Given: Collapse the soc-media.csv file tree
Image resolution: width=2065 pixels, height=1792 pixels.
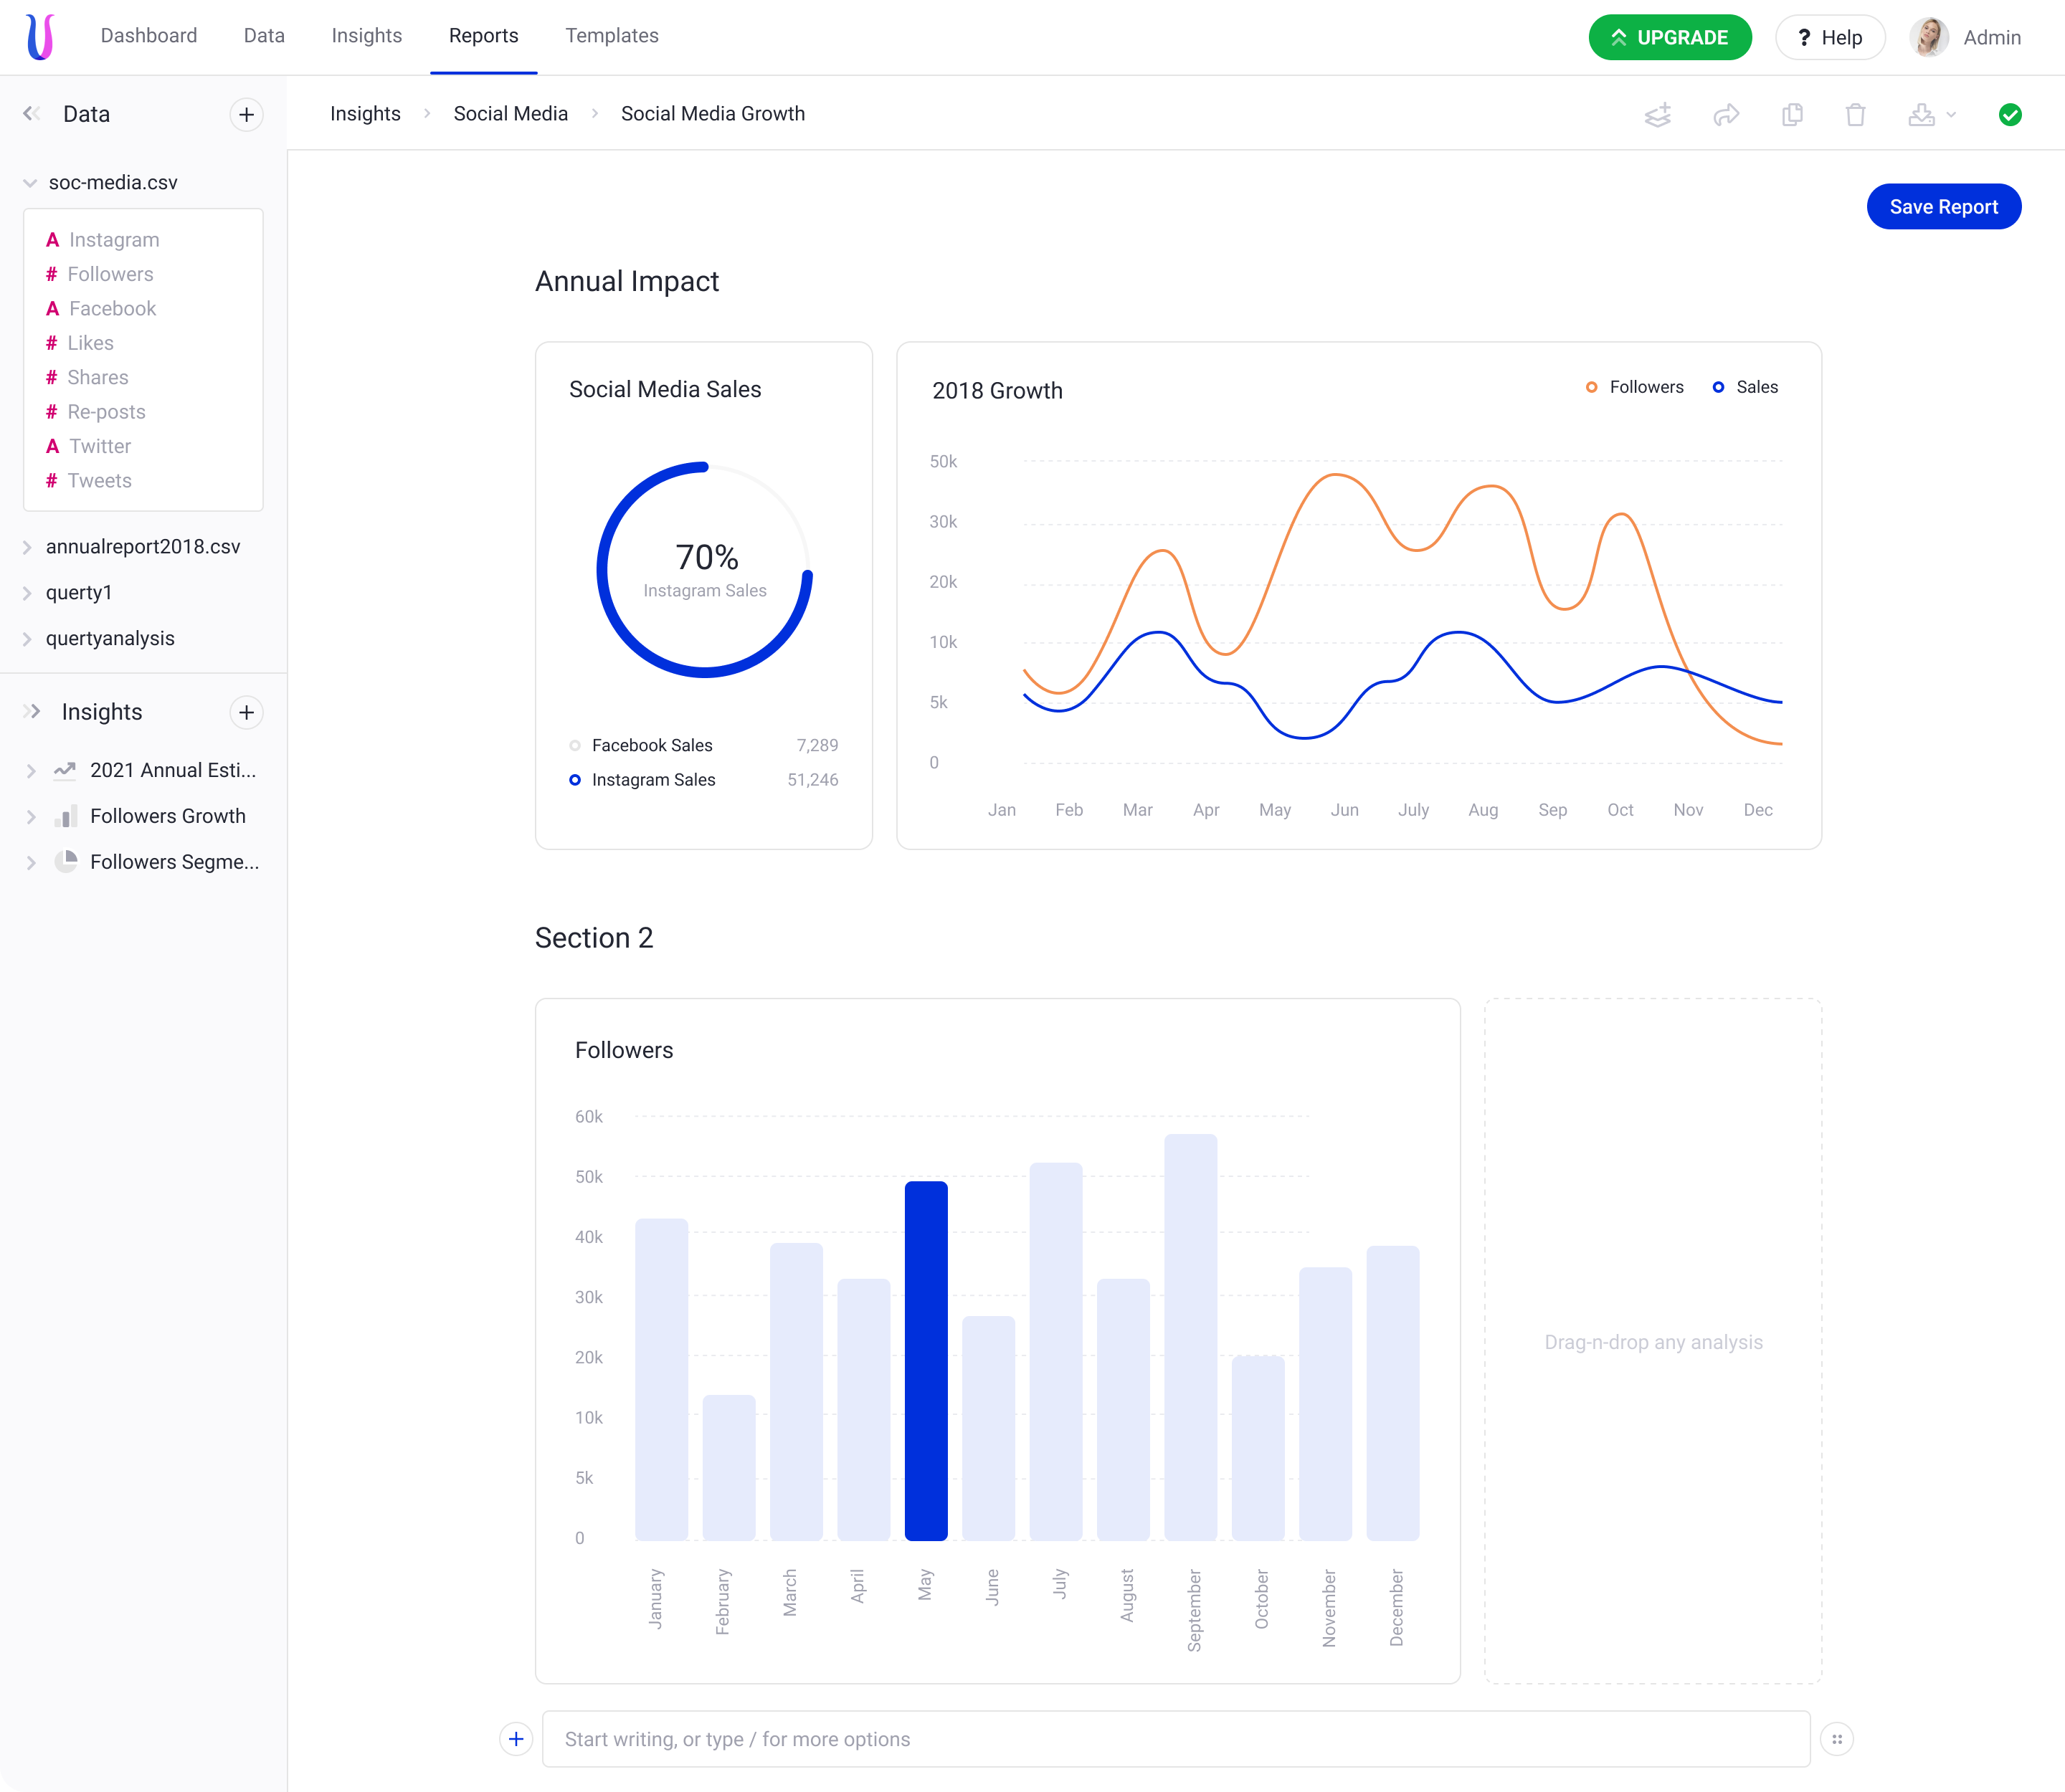Looking at the screenshot, I should (x=30, y=183).
